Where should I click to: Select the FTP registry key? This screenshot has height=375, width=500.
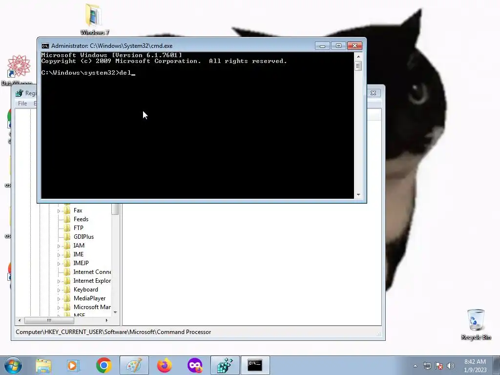click(x=79, y=228)
